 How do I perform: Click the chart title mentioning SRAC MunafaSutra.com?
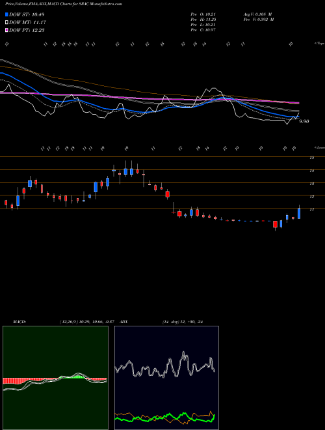64,4
